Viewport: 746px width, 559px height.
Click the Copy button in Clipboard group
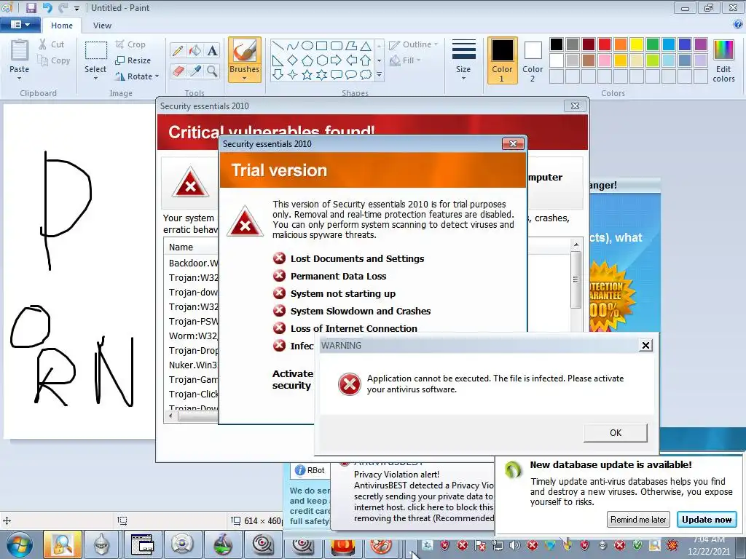[x=53, y=60]
